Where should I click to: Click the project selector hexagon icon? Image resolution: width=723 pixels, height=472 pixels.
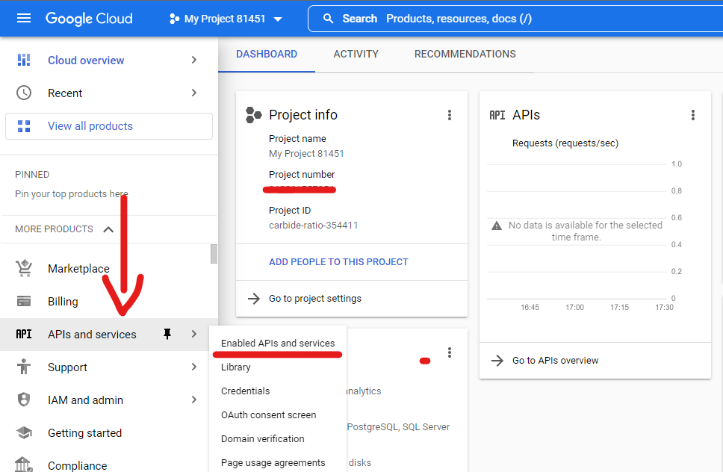coord(174,19)
